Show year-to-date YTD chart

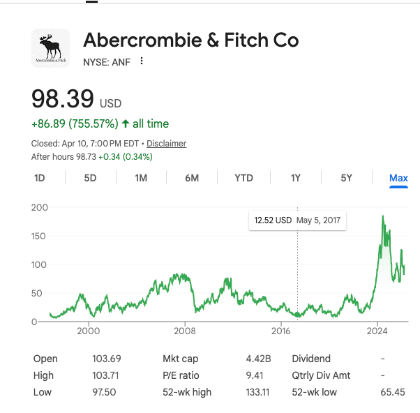pos(243,178)
